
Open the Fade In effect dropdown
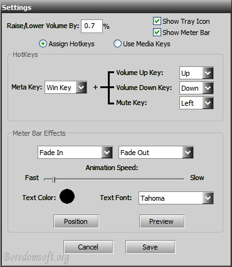click(x=75, y=153)
